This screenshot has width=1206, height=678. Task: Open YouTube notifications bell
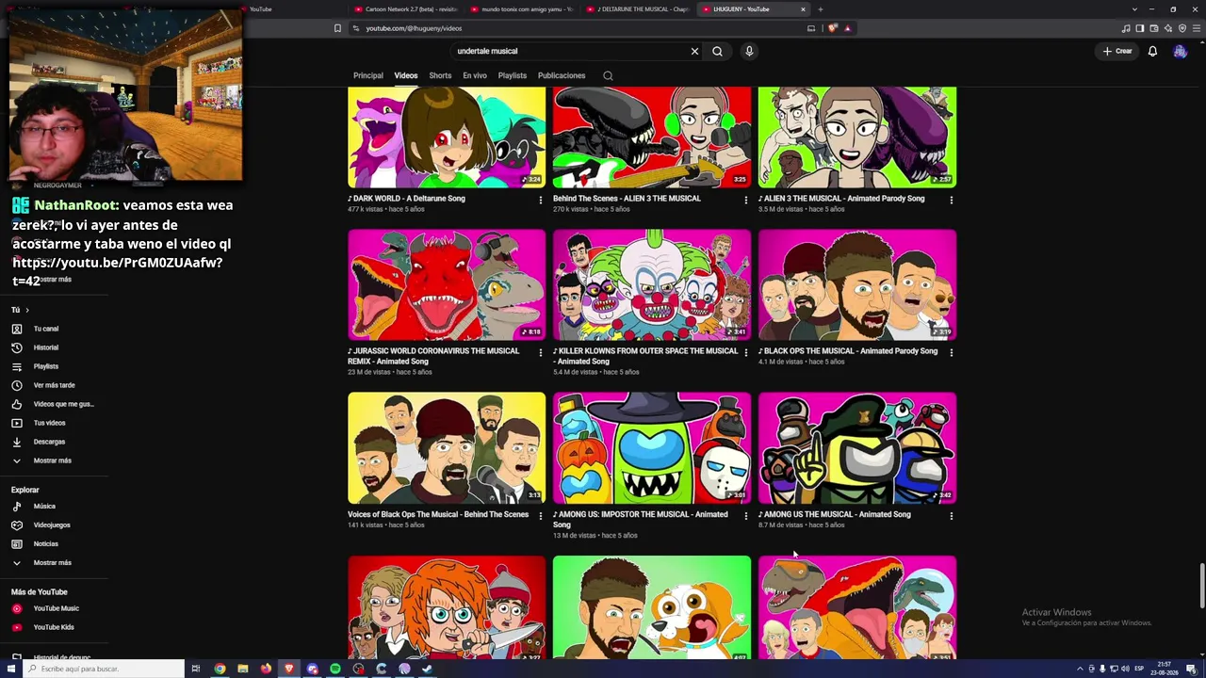(1152, 51)
